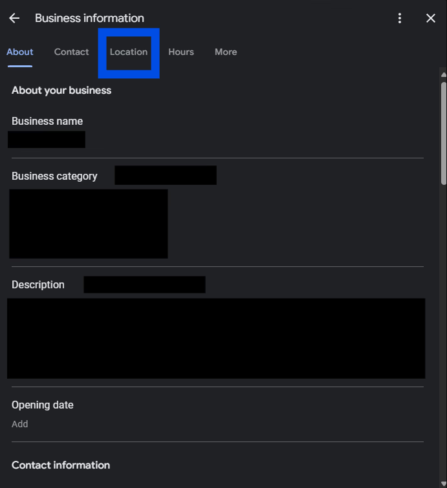Image resolution: width=447 pixels, height=488 pixels.
Task: Open the Contact tab
Action: pos(71,52)
